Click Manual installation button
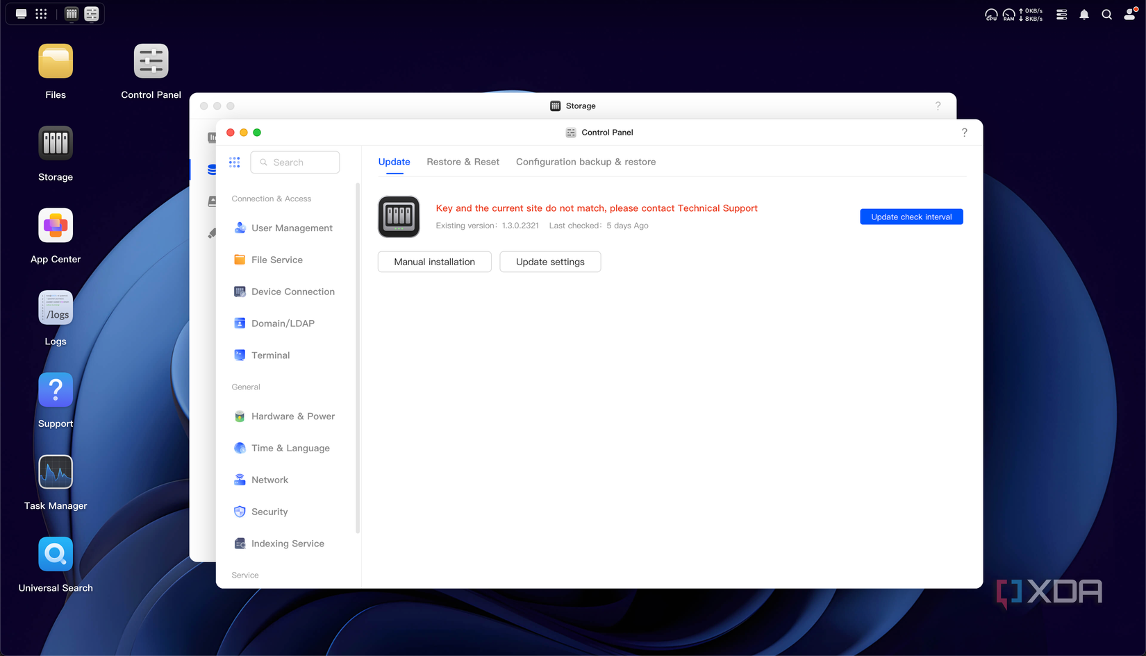Viewport: 1146px width, 656px height. (x=435, y=262)
